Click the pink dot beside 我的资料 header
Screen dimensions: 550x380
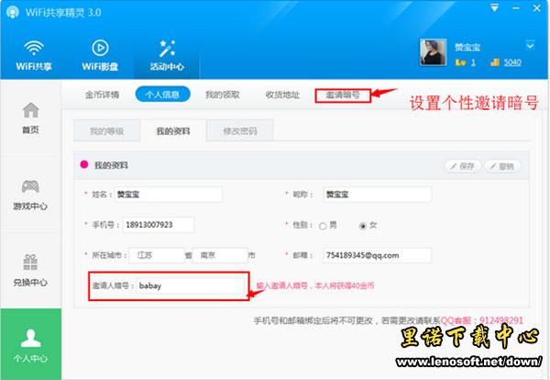(x=84, y=164)
